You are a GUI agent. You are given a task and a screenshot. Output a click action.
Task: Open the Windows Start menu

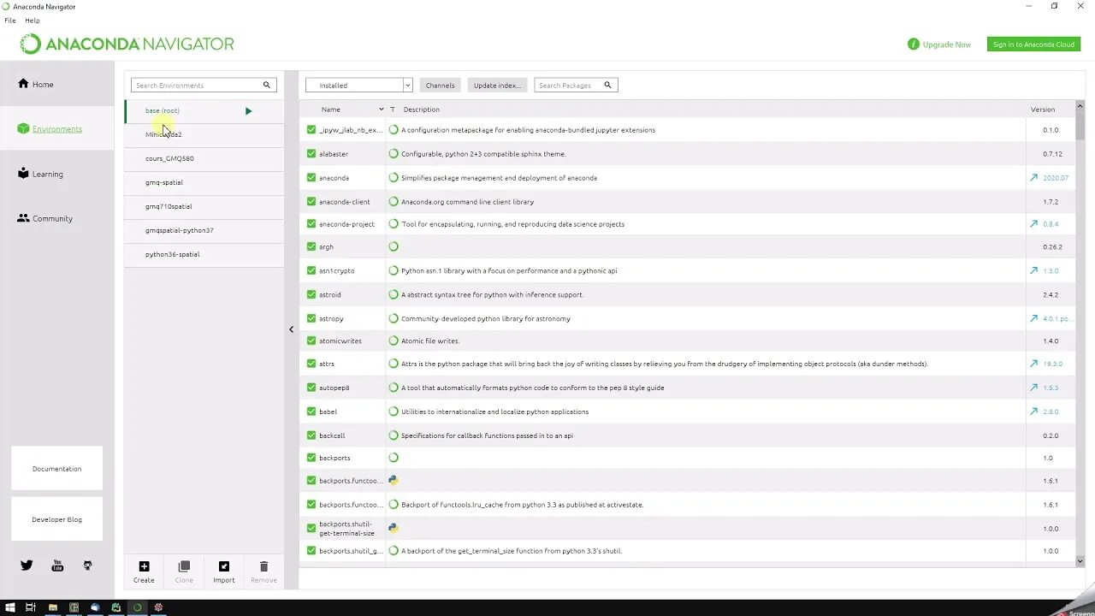click(10, 607)
